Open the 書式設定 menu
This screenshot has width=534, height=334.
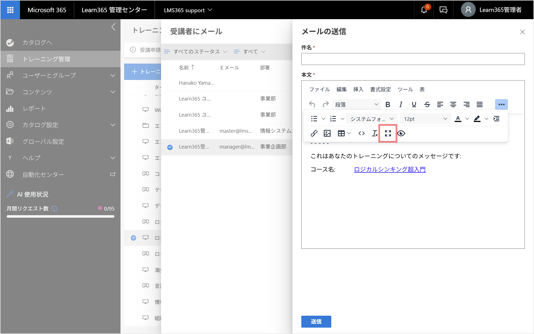point(380,89)
